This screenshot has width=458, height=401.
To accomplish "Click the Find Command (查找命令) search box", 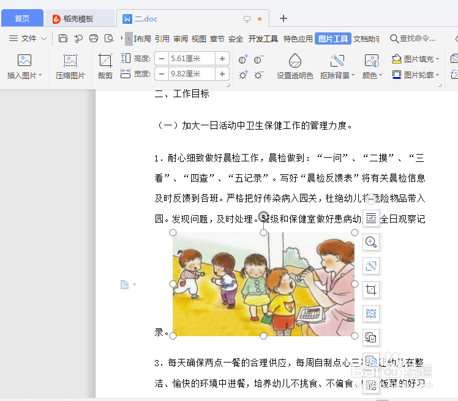I will pyautogui.click(x=413, y=39).
